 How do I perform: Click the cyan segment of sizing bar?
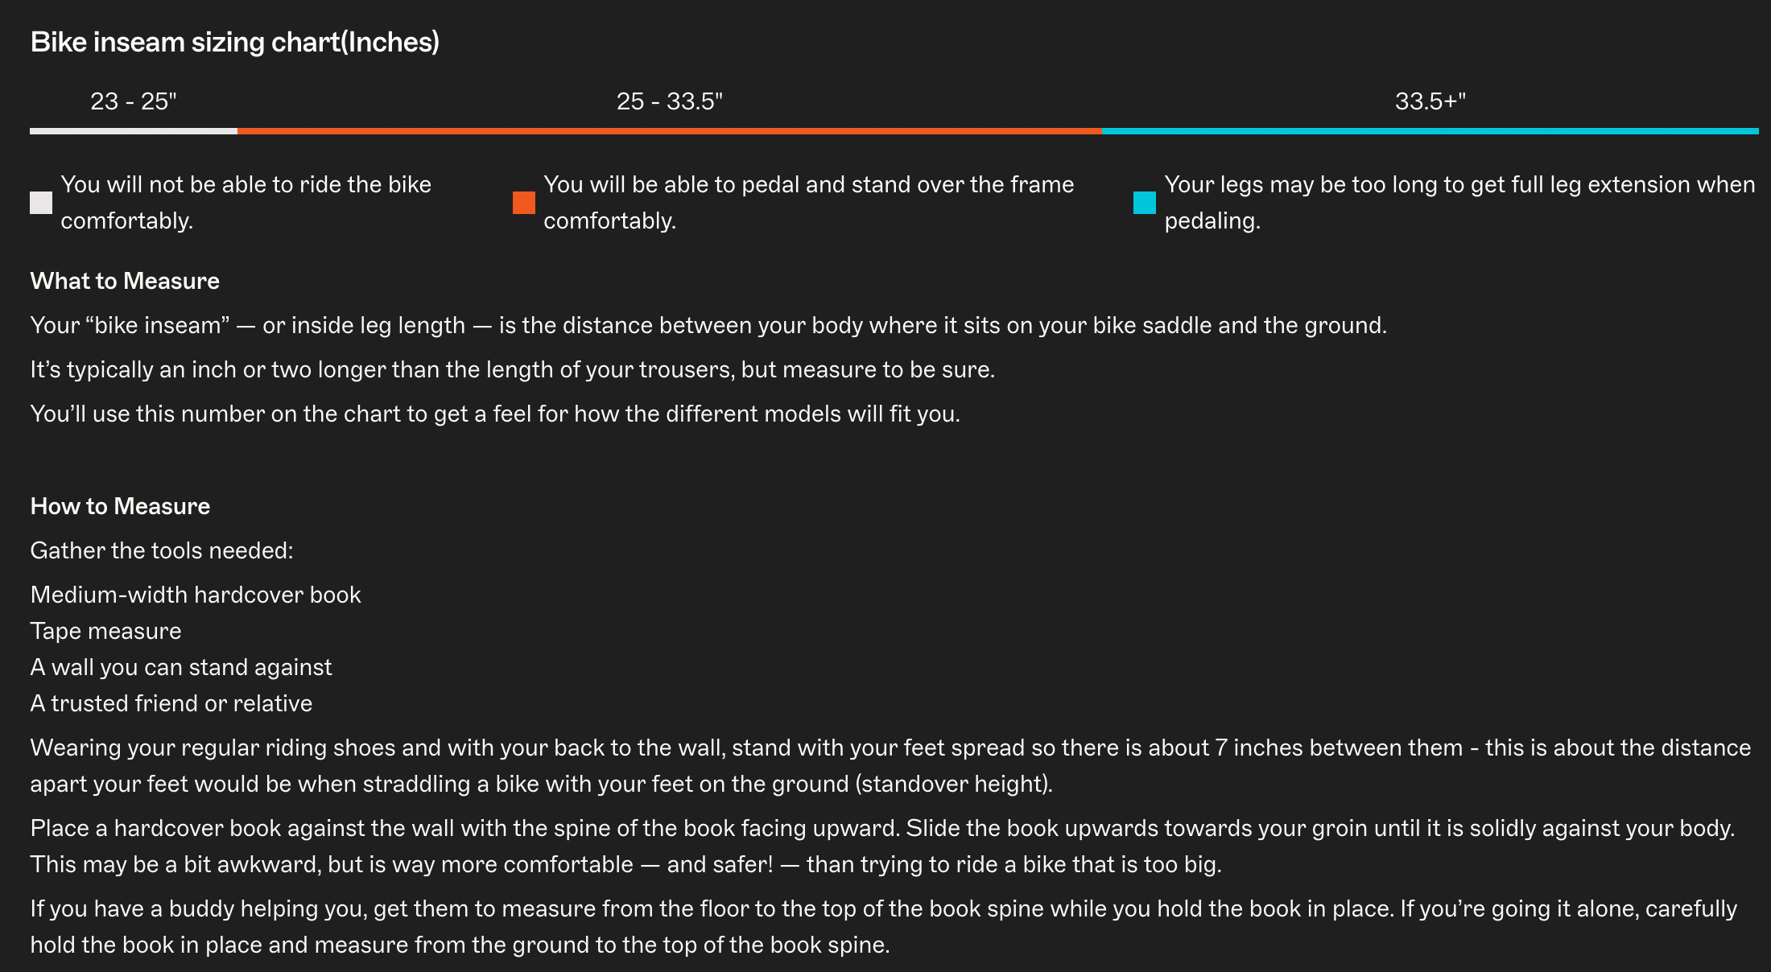1430,131
